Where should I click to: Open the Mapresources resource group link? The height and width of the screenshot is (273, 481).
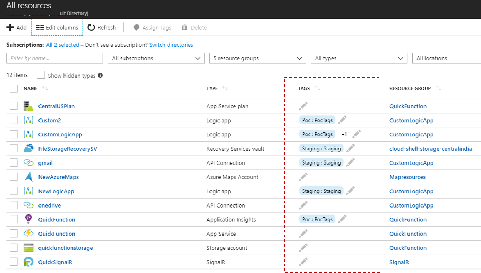pos(407,177)
